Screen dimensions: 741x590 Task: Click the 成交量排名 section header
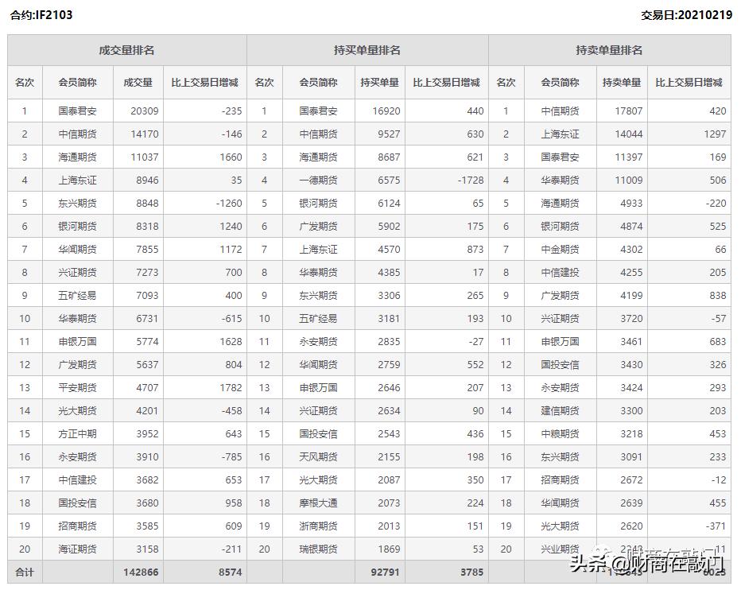coord(127,49)
